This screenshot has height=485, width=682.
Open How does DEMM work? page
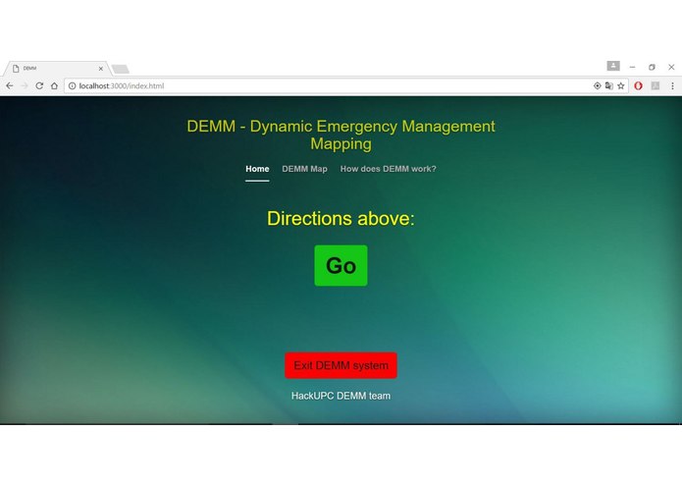[388, 169]
